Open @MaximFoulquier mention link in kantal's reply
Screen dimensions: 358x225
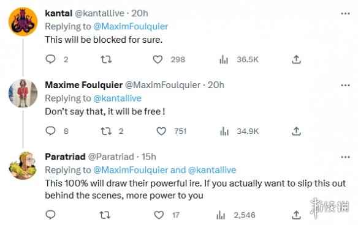click(x=131, y=26)
